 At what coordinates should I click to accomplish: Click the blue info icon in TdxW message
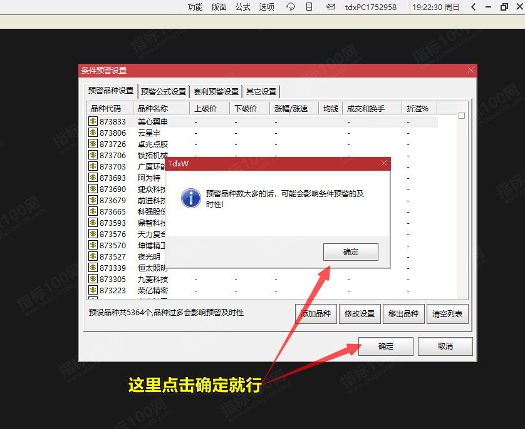[x=191, y=198]
